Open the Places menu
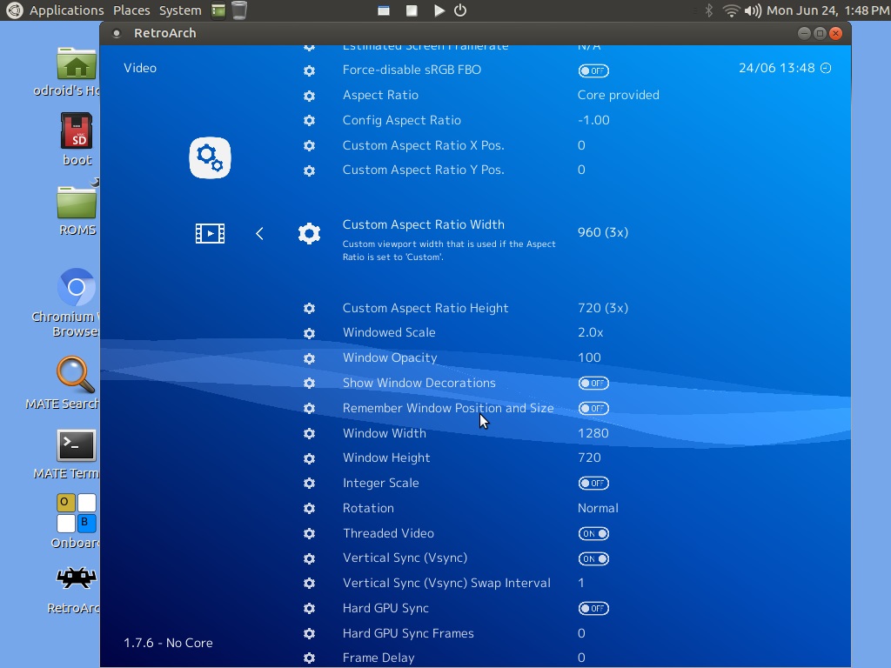 pyautogui.click(x=131, y=10)
